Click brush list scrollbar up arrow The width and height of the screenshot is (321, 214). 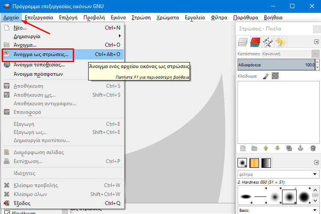coord(315,190)
